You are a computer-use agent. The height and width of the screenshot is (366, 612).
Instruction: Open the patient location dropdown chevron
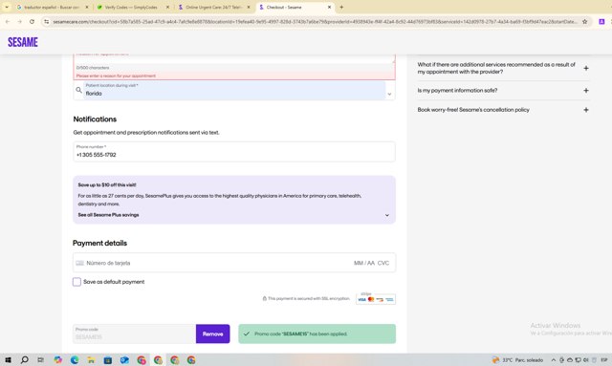pos(389,94)
